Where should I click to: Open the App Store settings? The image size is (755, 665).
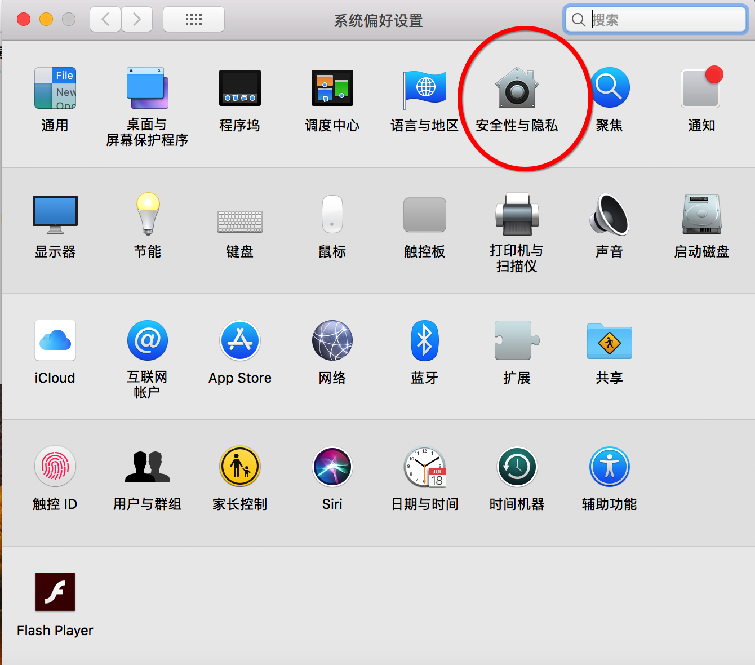point(239,341)
